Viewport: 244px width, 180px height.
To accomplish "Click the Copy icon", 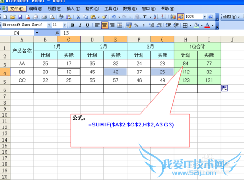I will click(85, 17).
